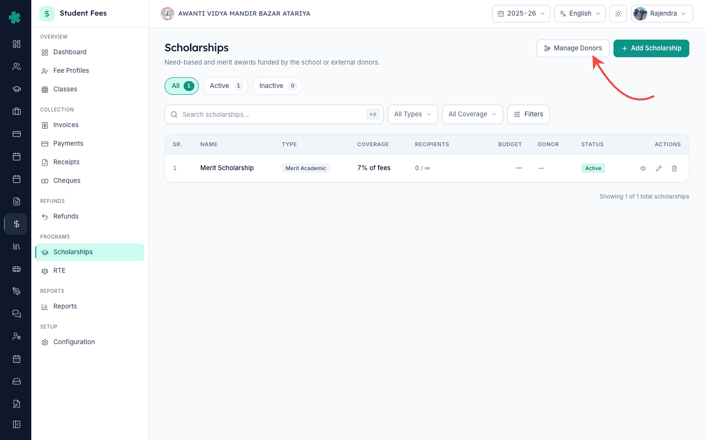Click the school crest logo in the header
Viewport: 705px width, 440px height.
(x=167, y=14)
